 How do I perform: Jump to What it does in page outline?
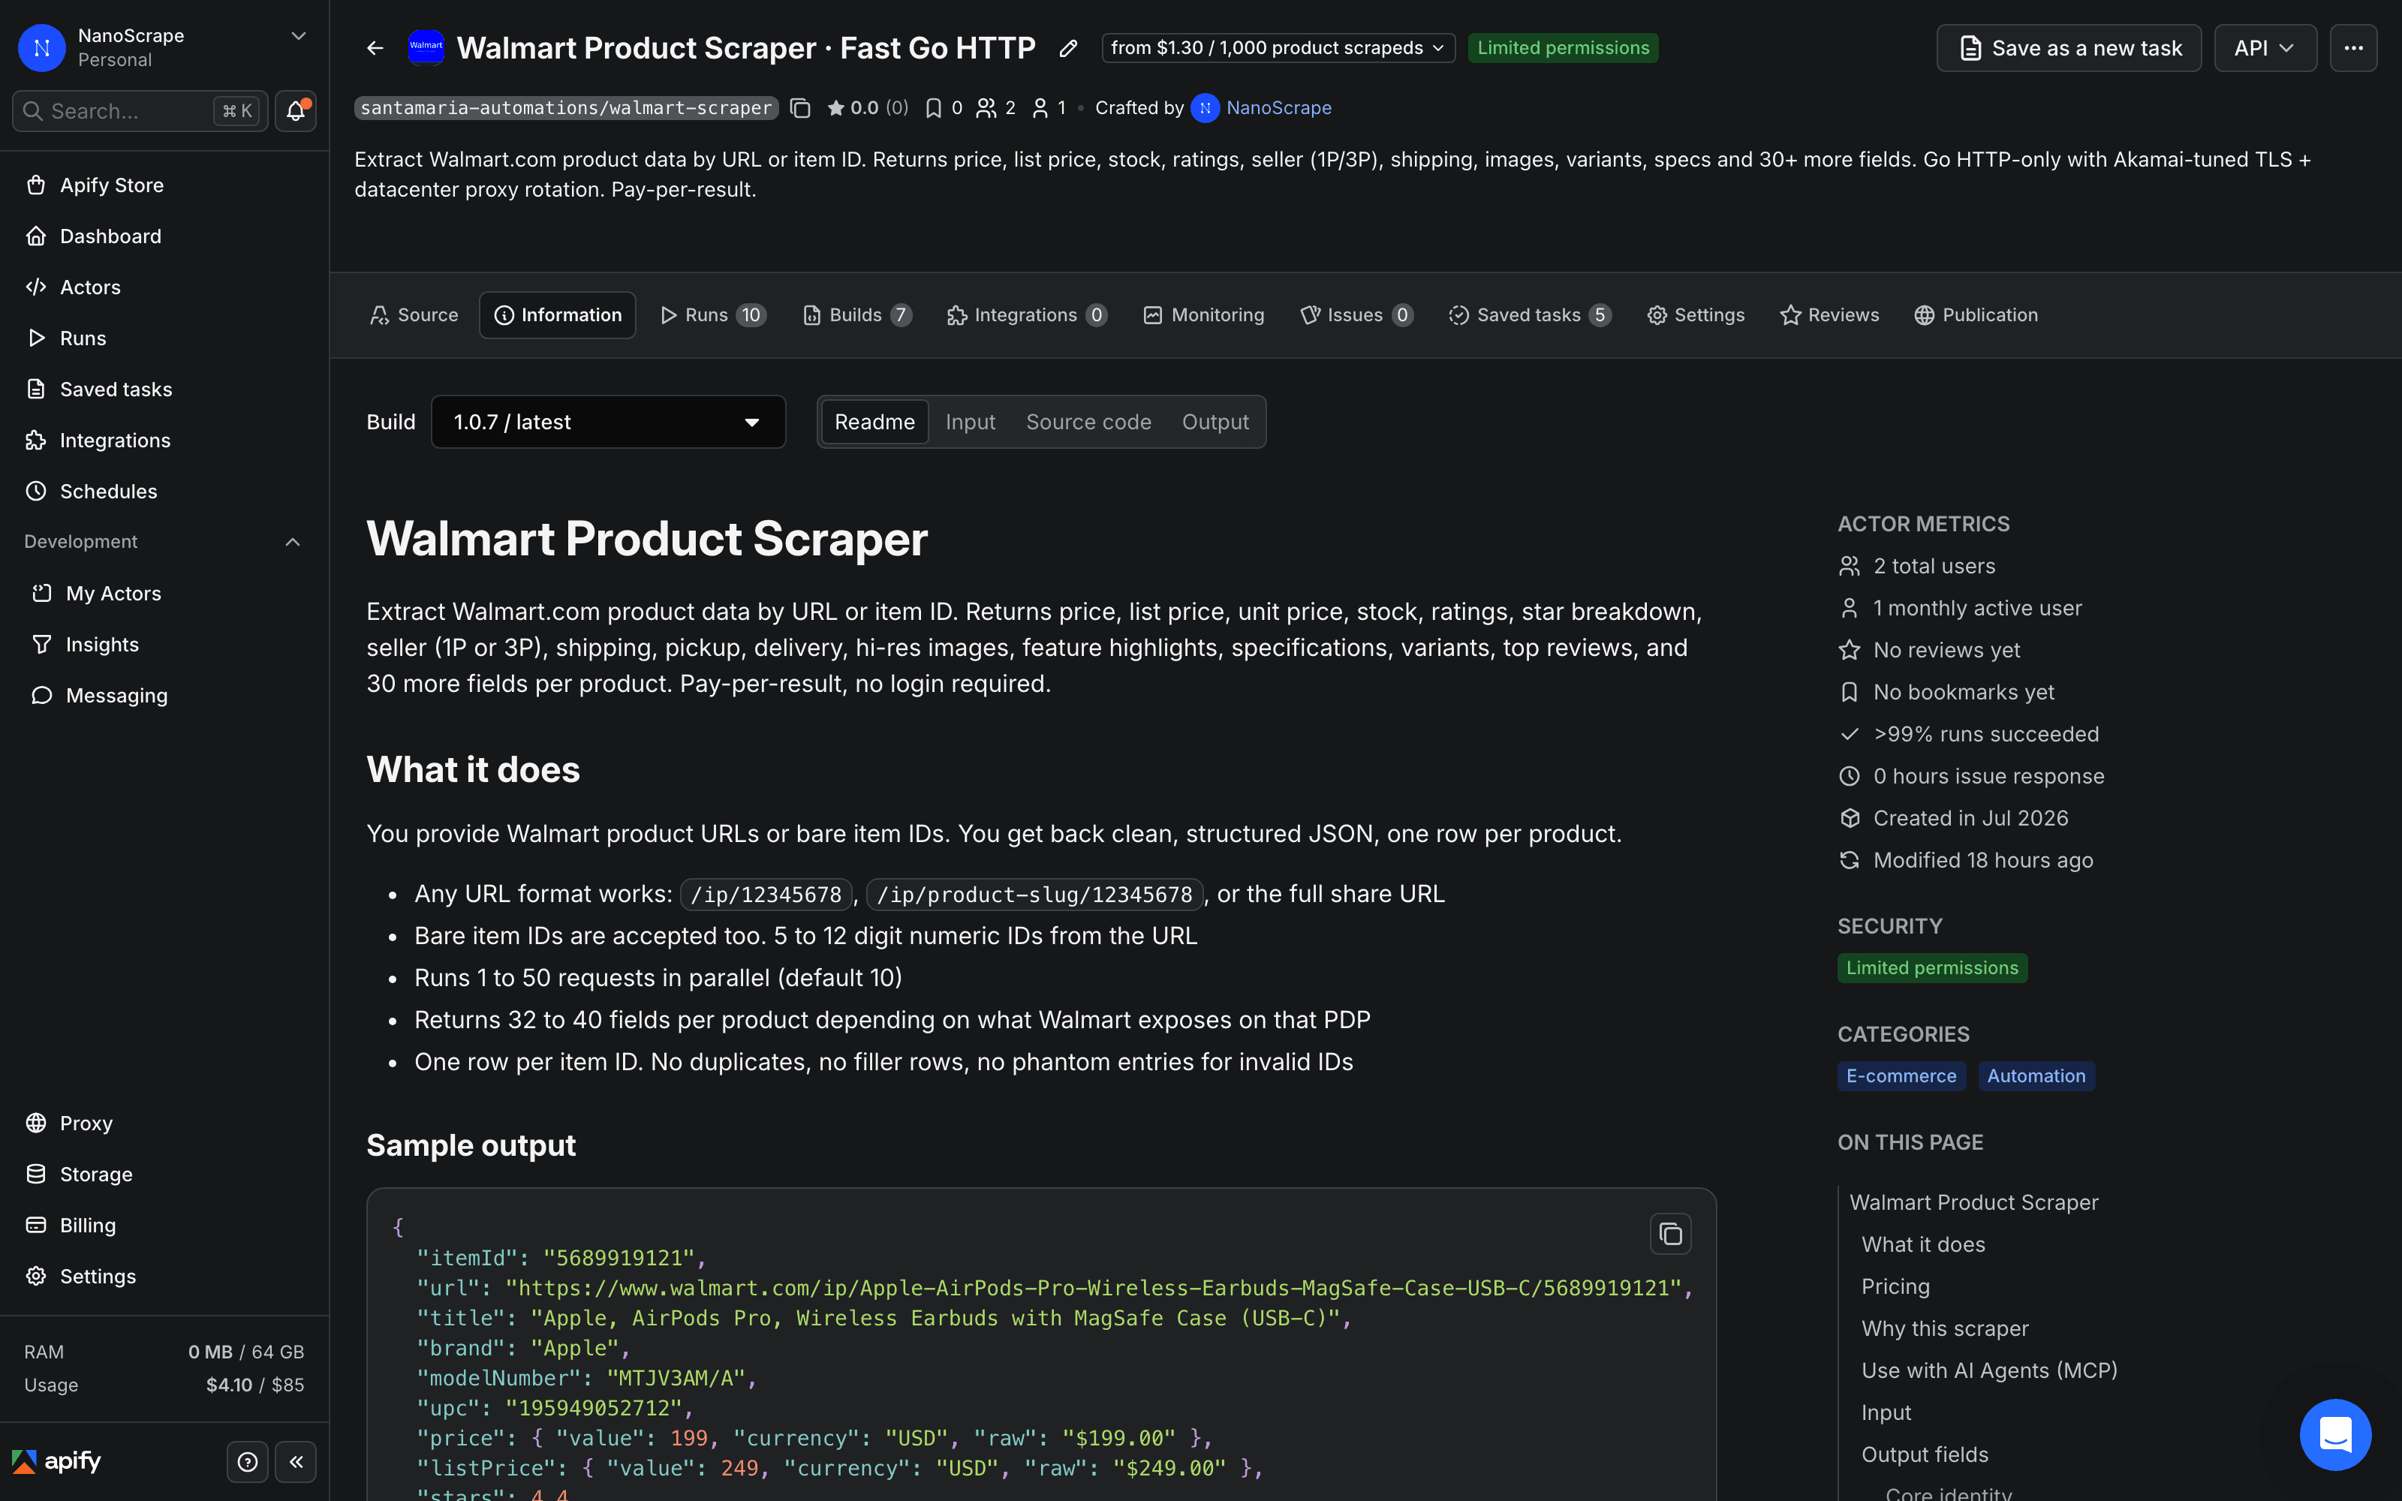(1922, 1245)
